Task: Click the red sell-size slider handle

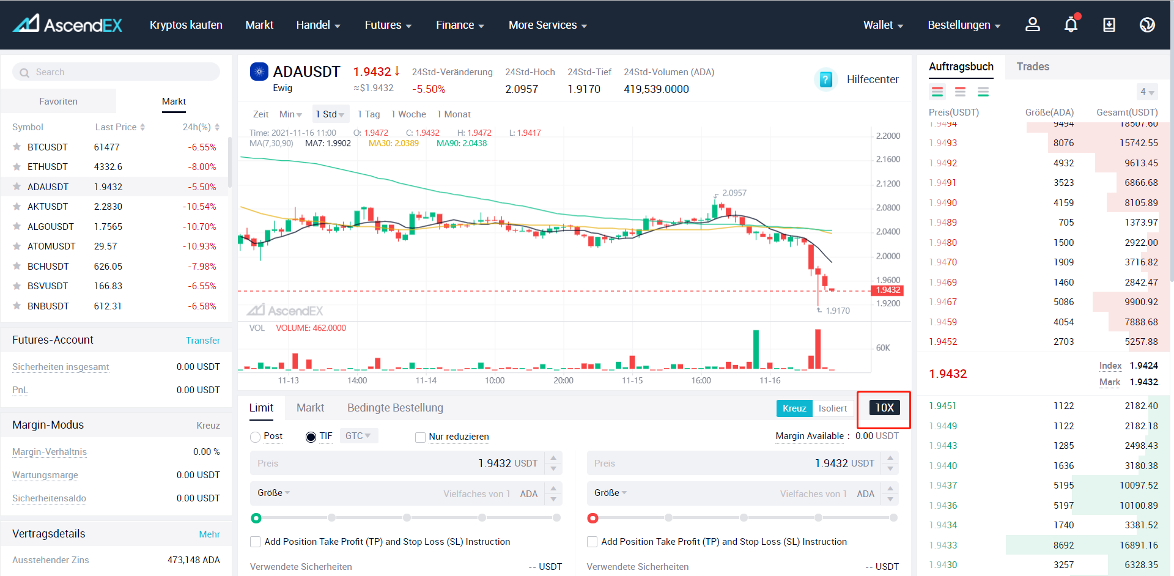Action: [x=593, y=519]
